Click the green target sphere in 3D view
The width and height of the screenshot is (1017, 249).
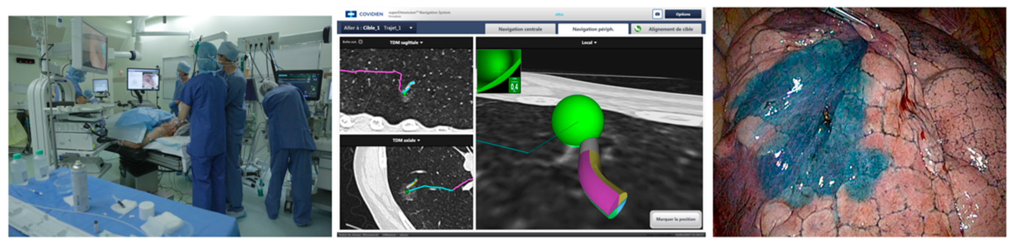click(577, 120)
